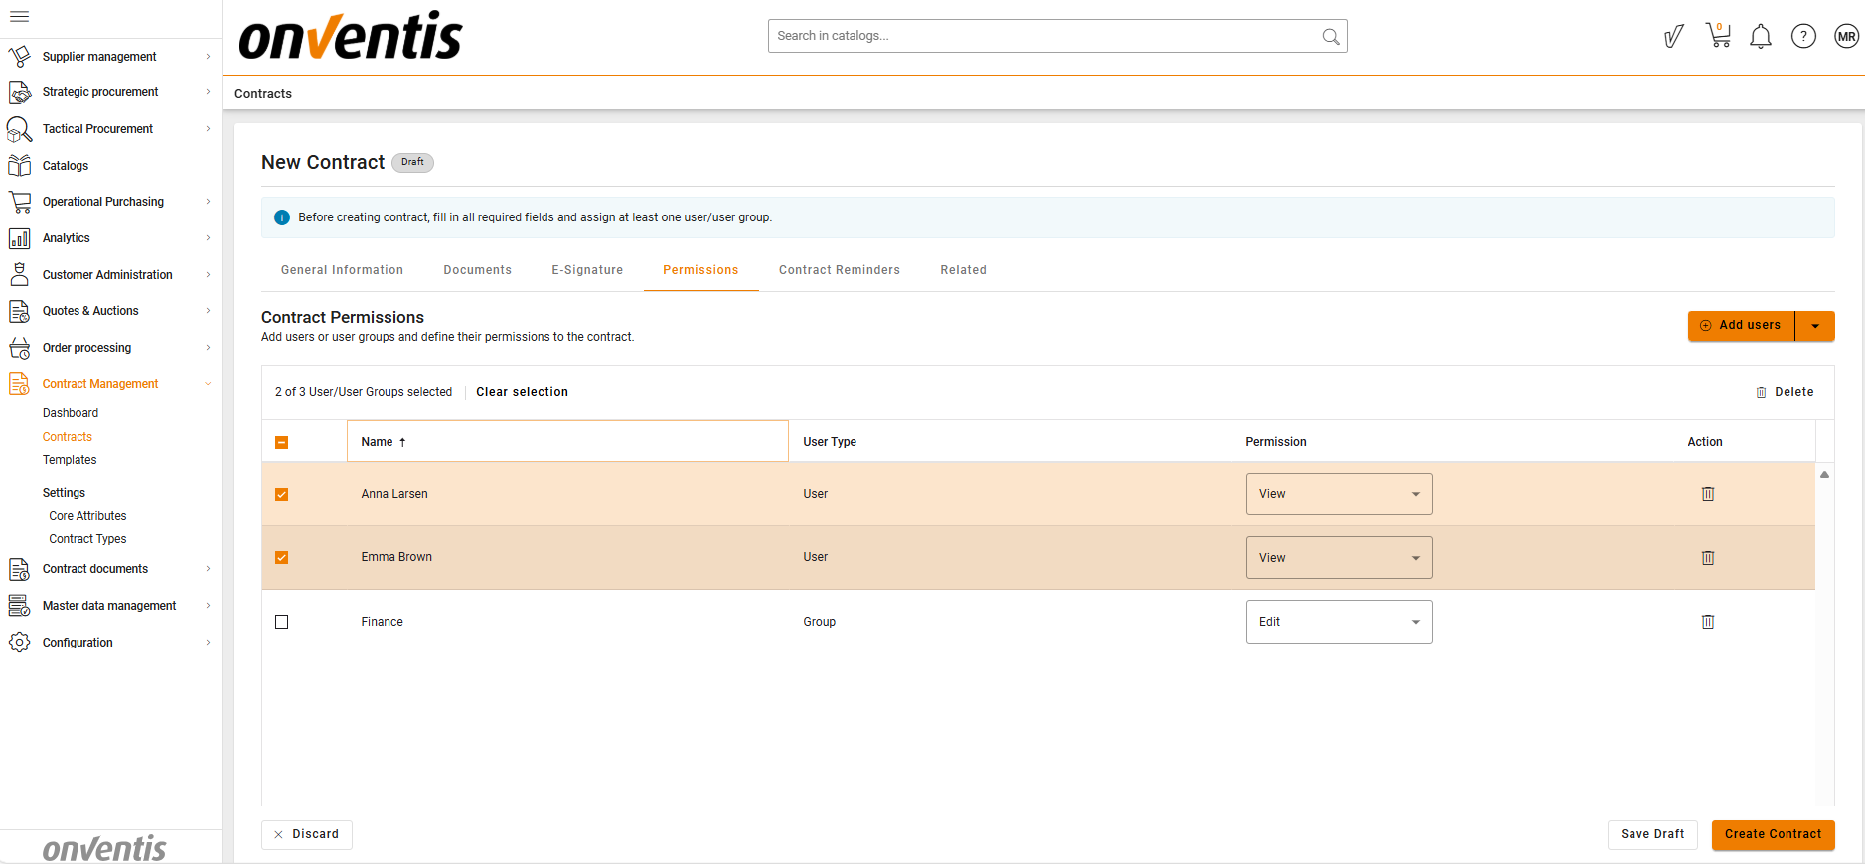Delete Finance group using row trash icon
Screen dimensions: 1865x864
click(x=1707, y=622)
